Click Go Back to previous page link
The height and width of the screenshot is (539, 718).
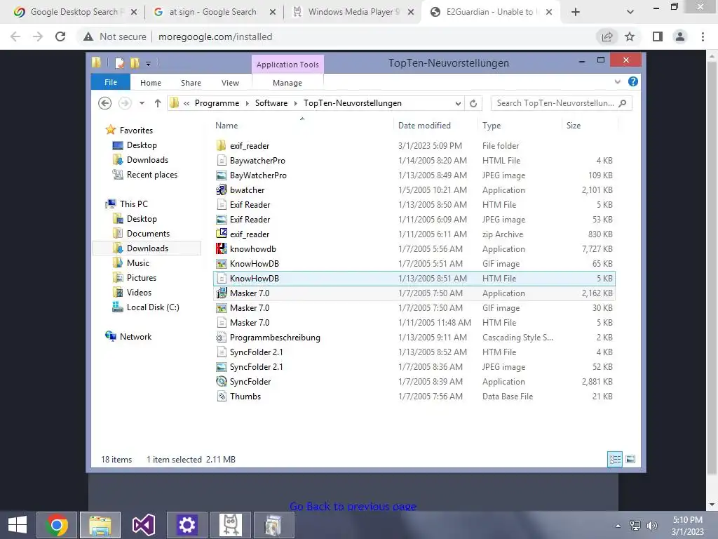click(353, 507)
